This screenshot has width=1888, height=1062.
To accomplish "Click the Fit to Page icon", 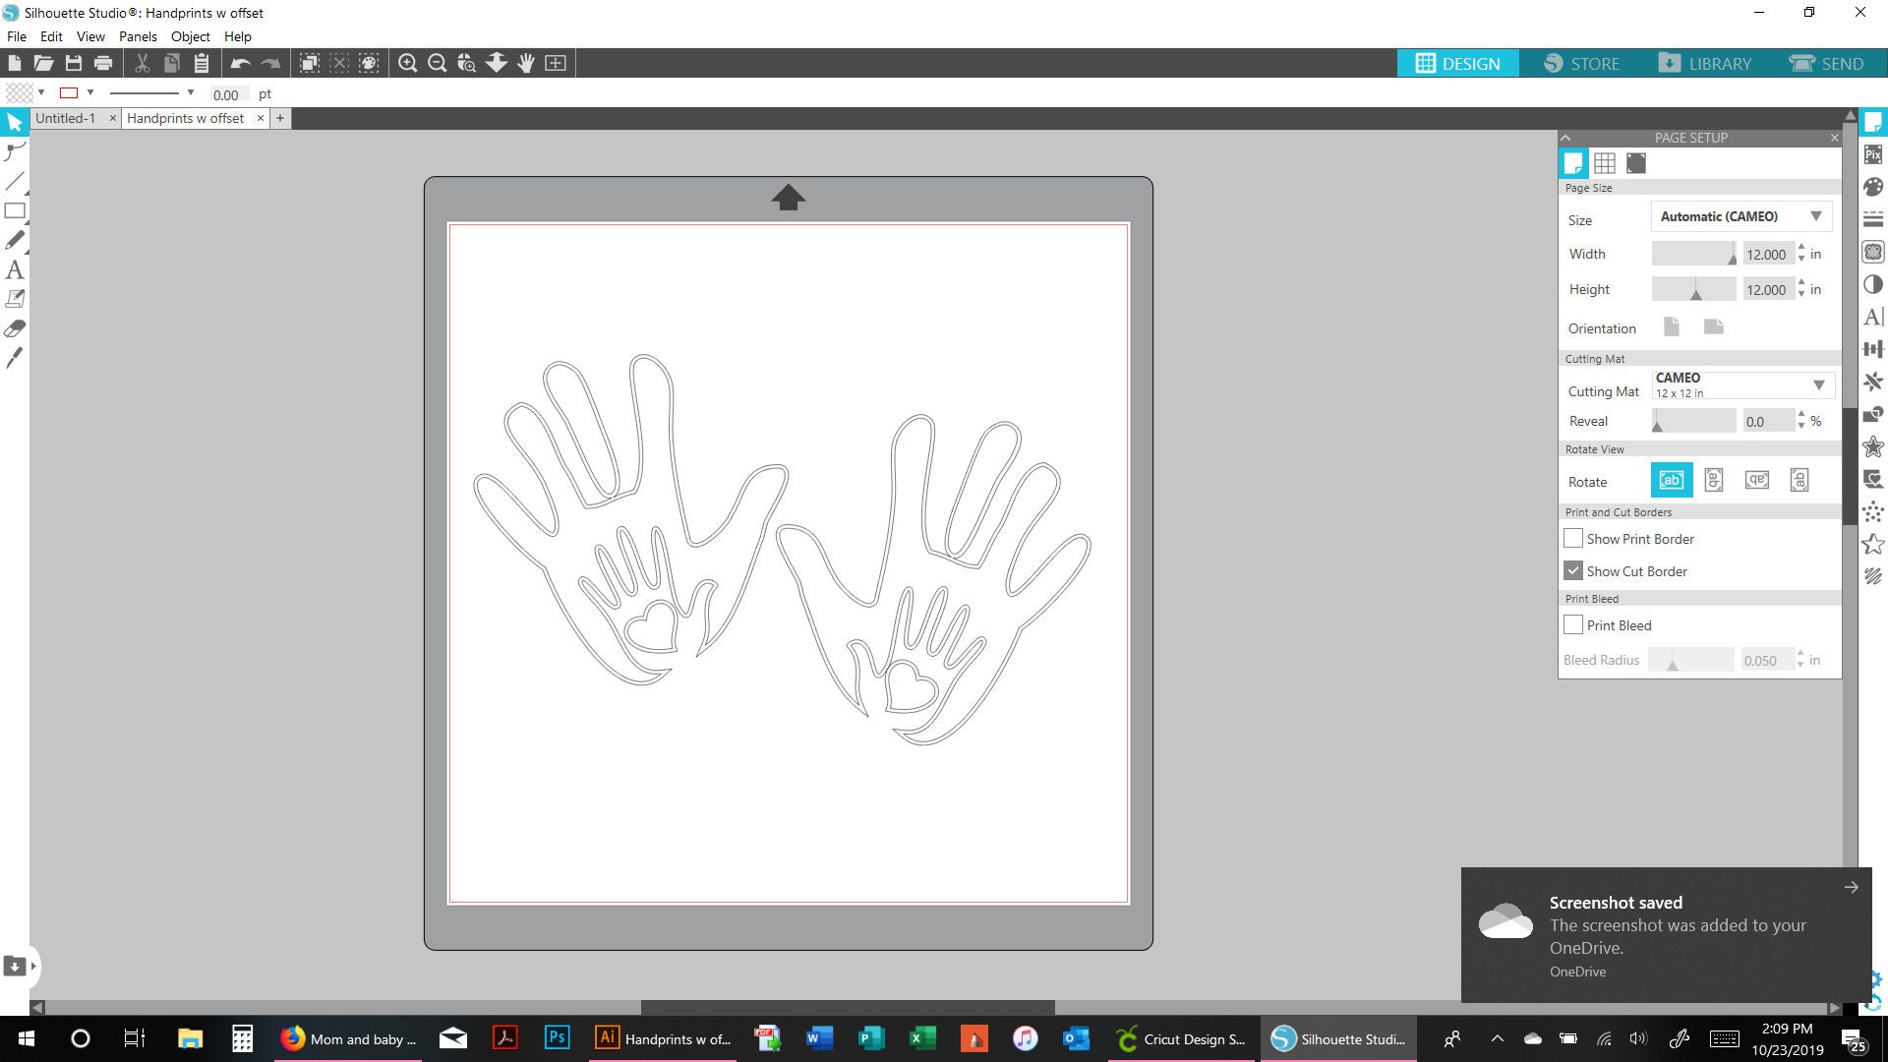I will coord(556,63).
